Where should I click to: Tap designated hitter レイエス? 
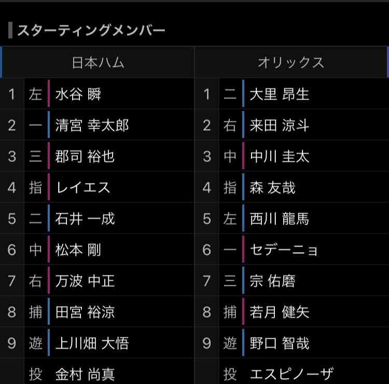coord(83,187)
